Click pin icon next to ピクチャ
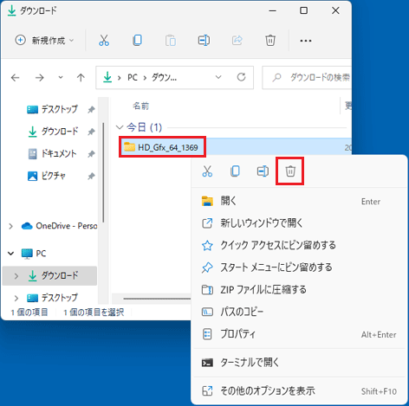Viewport: 409px width, 406px height. tap(91, 176)
